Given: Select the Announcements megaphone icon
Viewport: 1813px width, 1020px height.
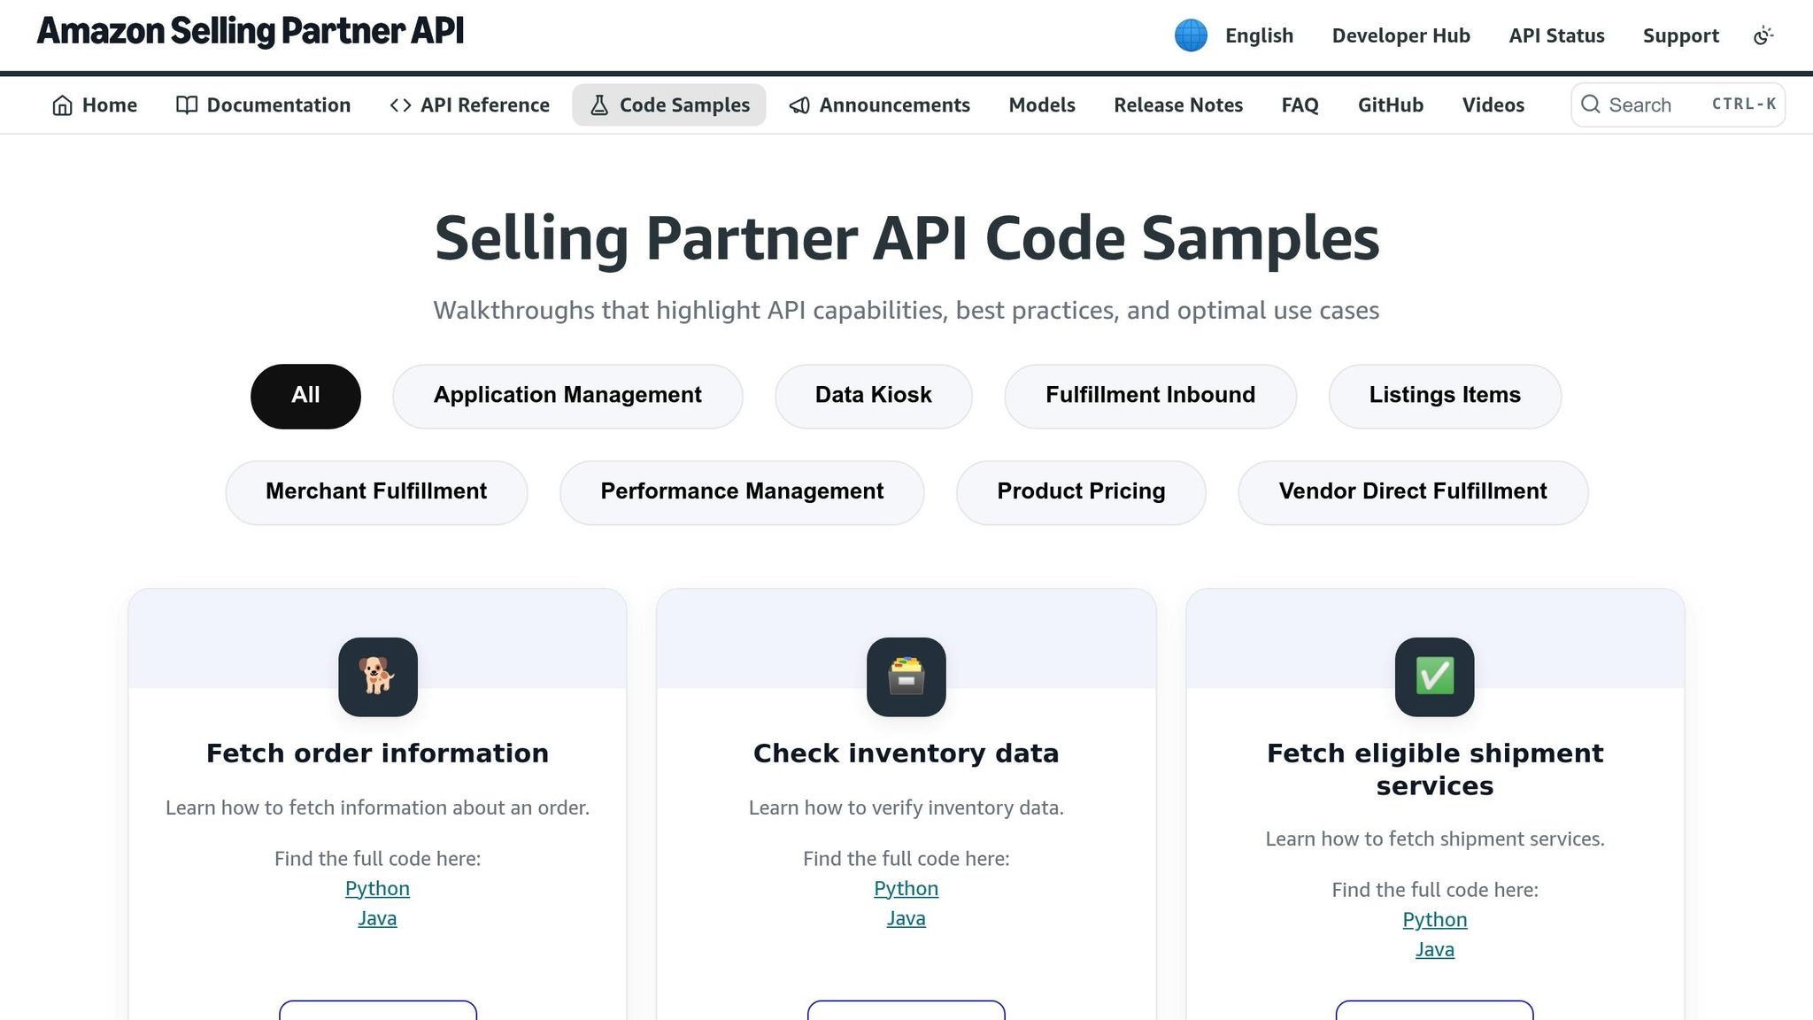Looking at the screenshot, I should click(799, 104).
